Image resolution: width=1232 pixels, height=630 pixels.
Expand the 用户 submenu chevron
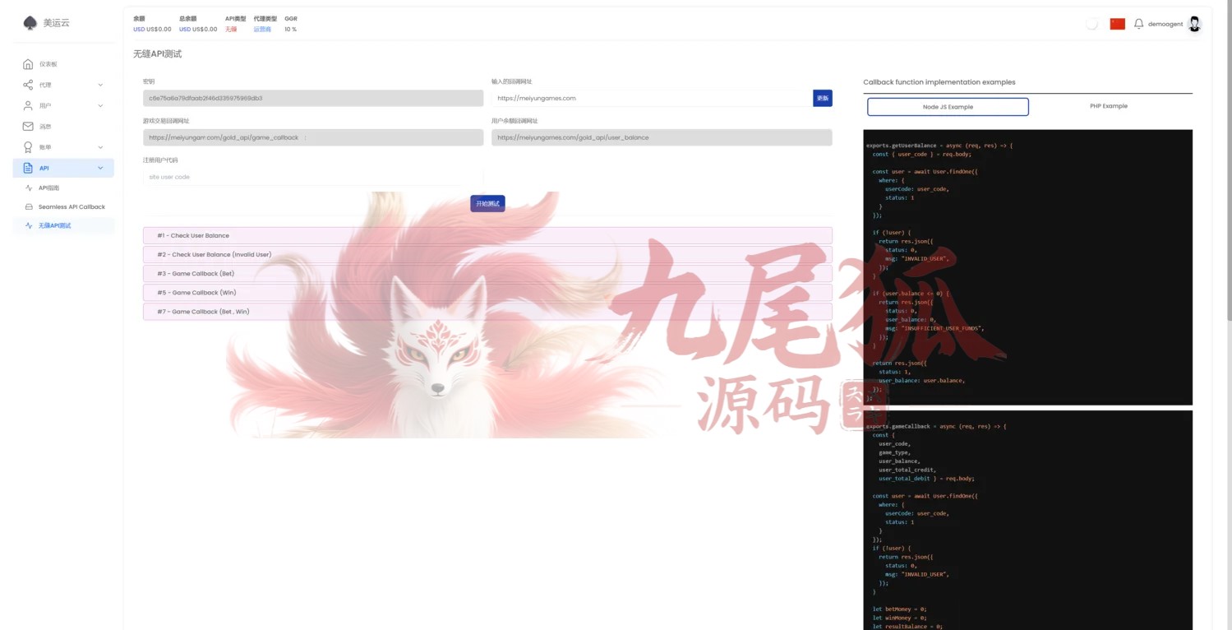pos(100,106)
